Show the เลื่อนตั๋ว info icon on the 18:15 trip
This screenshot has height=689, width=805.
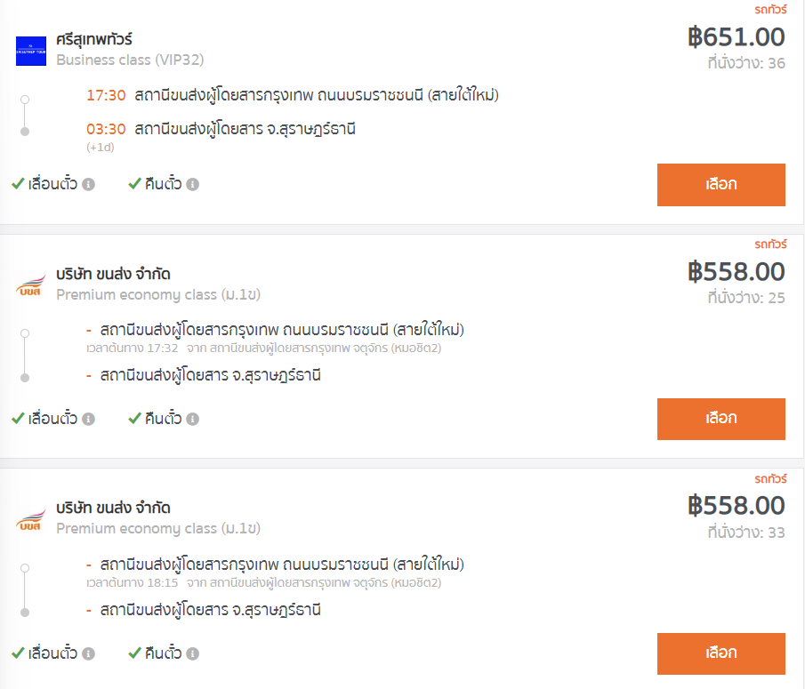pyautogui.click(x=88, y=653)
